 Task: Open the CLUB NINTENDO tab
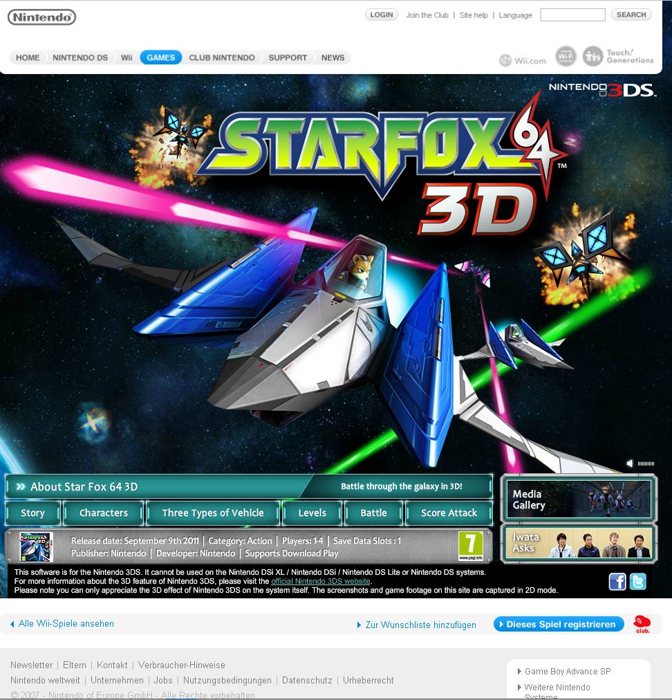click(x=222, y=57)
